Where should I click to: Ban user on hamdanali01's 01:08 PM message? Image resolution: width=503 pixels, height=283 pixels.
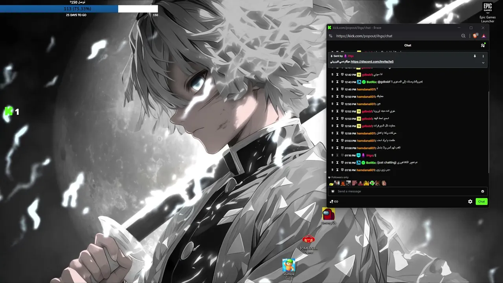click(342, 148)
